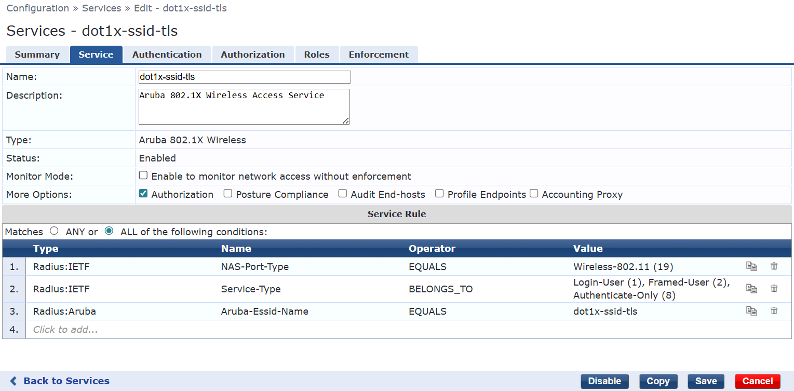Cancel editing the service
This screenshot has height=391, width=794.
point(757,381)
